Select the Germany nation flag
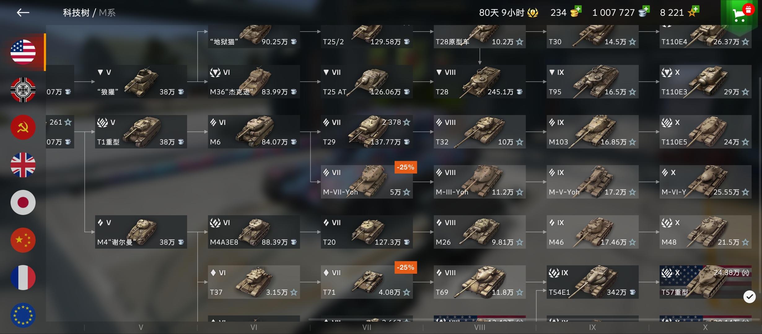Screen dimensions: 762x334 tap(23, 90)
